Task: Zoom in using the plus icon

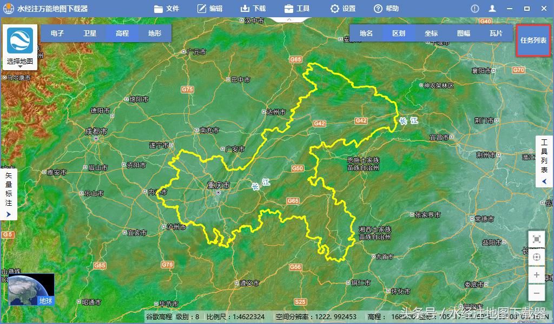Action: click(536, 275)
